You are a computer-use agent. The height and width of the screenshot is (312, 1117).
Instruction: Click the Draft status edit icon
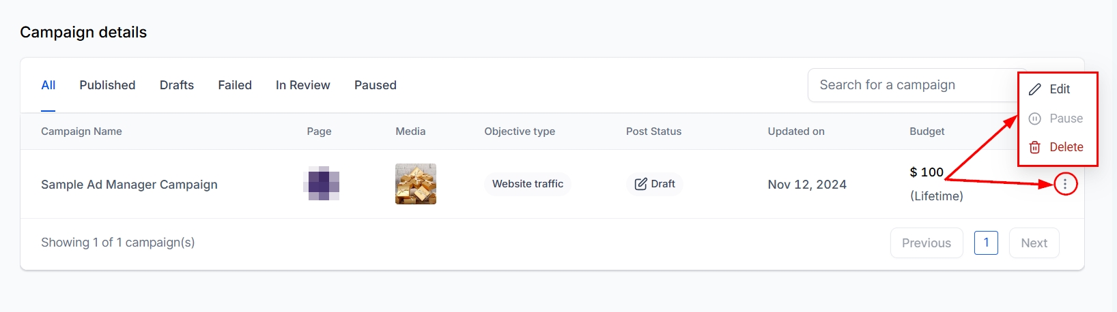tap(640, 184)
